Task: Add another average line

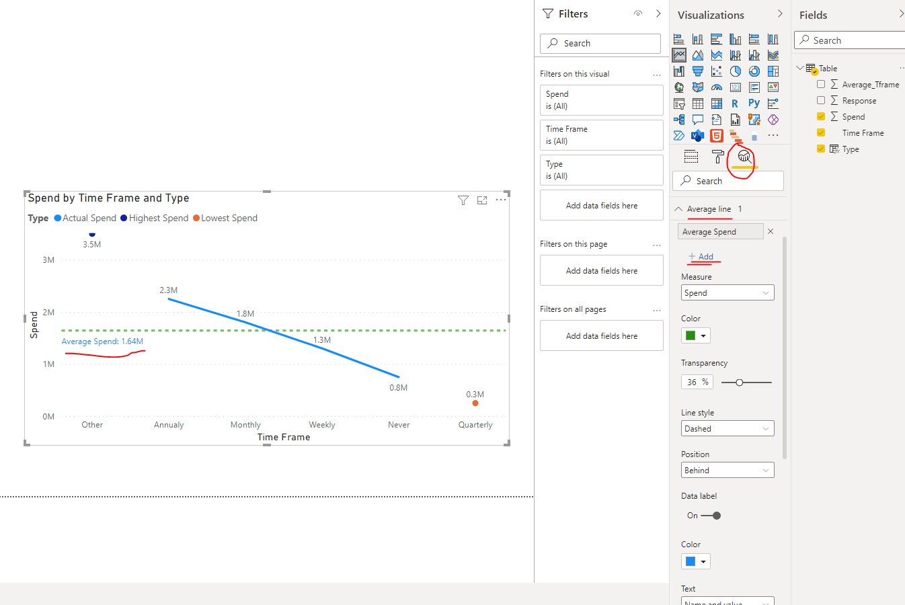Action: click(x=701, y=257)
